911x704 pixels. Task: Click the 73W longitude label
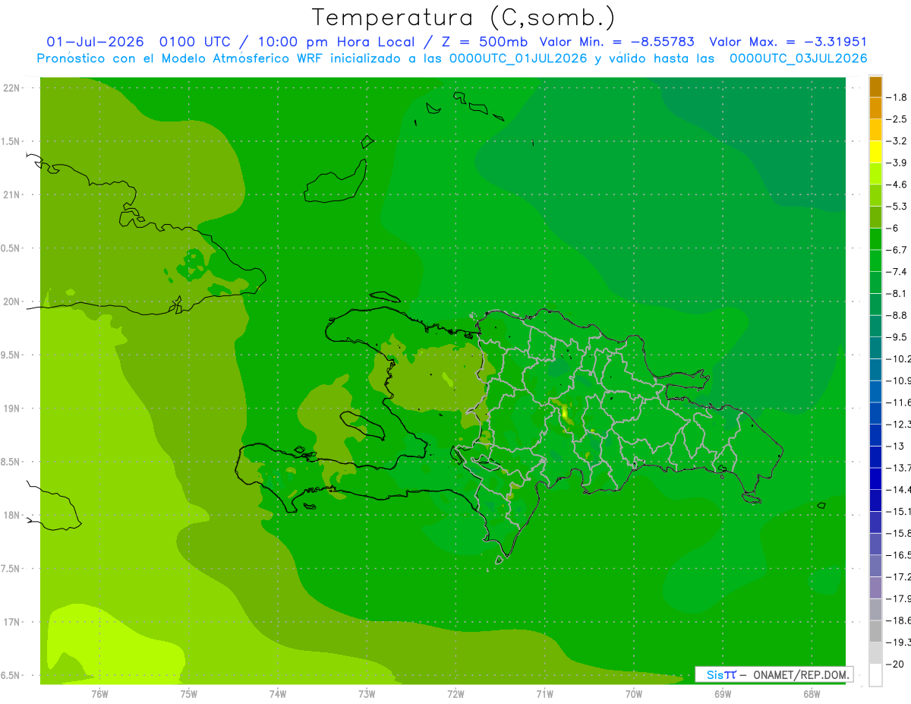[x=367, y=693]
